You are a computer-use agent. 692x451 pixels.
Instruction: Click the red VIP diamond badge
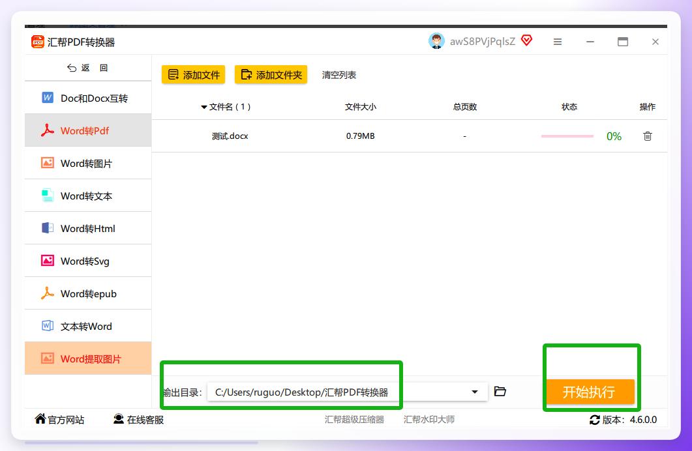pos(526,40)
